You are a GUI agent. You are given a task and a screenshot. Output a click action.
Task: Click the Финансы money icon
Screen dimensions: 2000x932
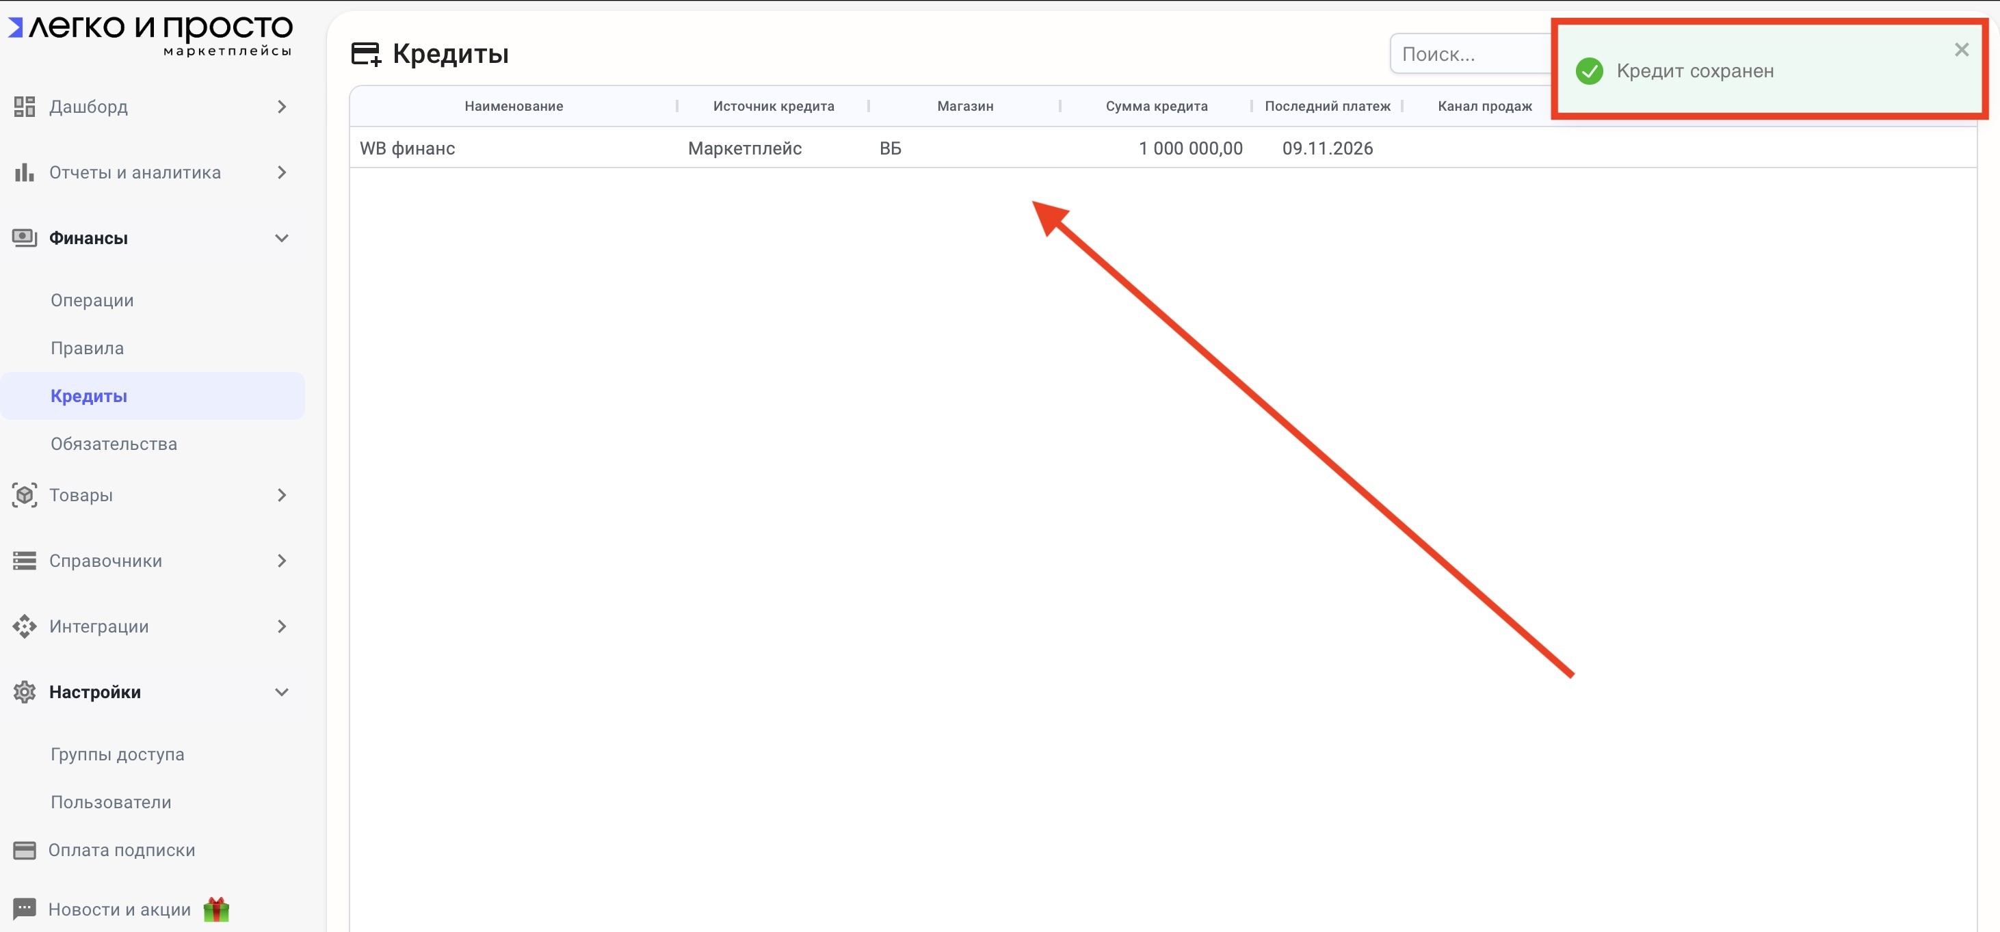pyautogui.click(x=24, y=237)
